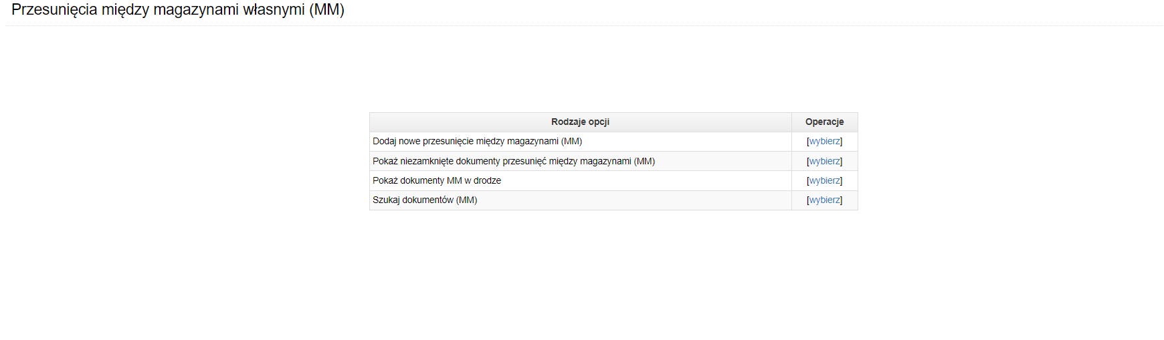Click the Pokaż niezamknięte dokumenty przesunięć row label
The image size is (1164, 340).
click(514, 161)
